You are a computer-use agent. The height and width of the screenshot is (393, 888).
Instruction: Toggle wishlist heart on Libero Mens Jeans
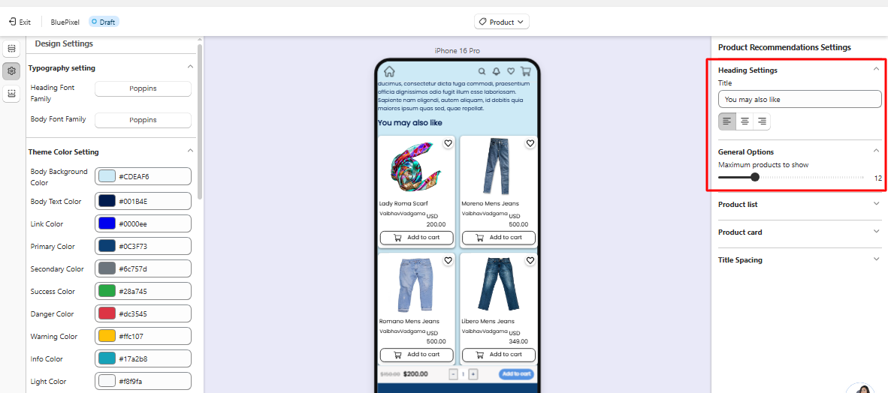(x=530, y=261)
